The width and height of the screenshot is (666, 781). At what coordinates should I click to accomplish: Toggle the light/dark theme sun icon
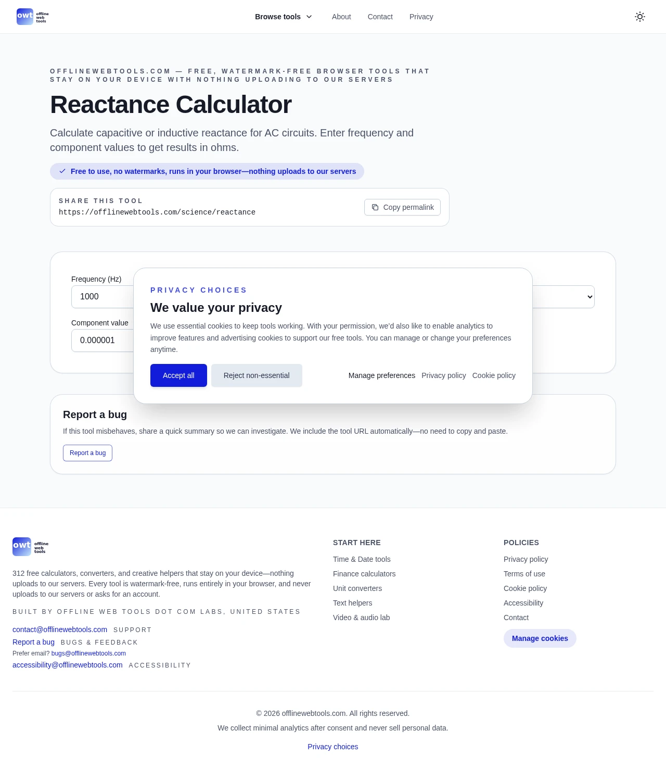point(640,17)
